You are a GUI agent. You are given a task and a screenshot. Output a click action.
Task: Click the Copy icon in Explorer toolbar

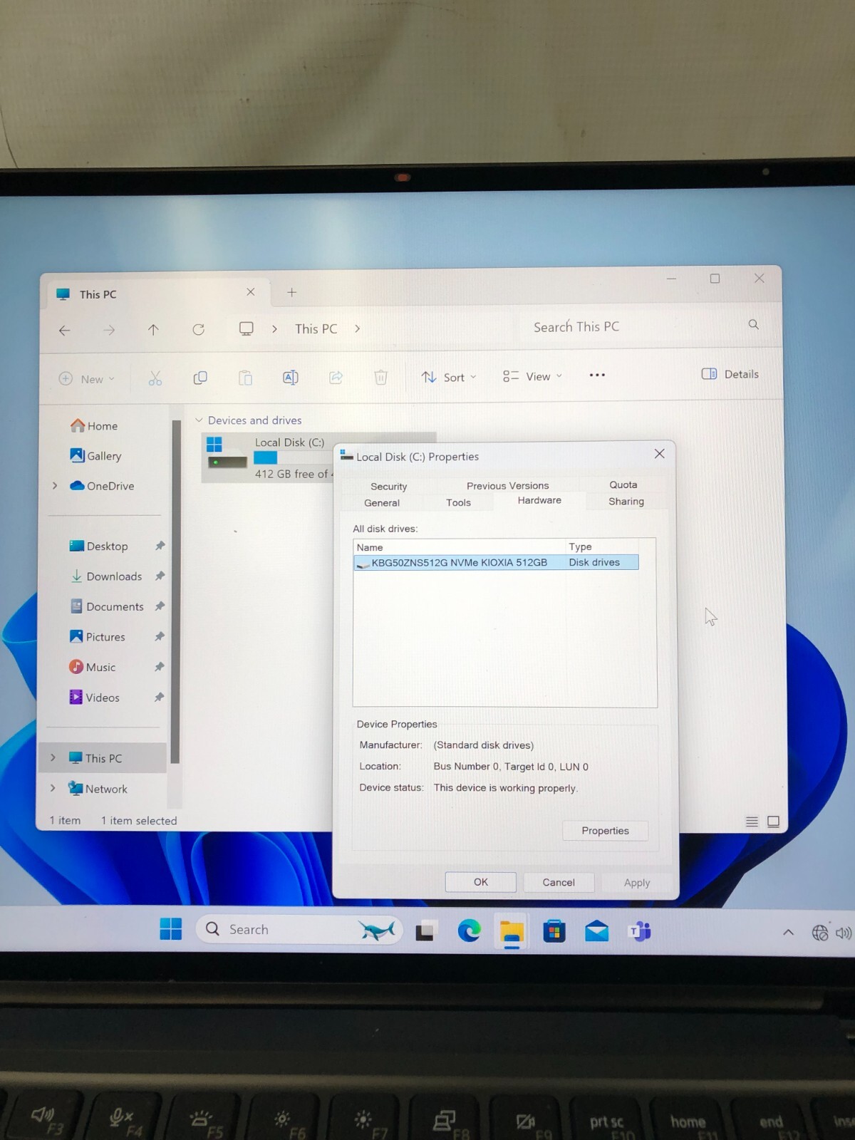[200, 378]
